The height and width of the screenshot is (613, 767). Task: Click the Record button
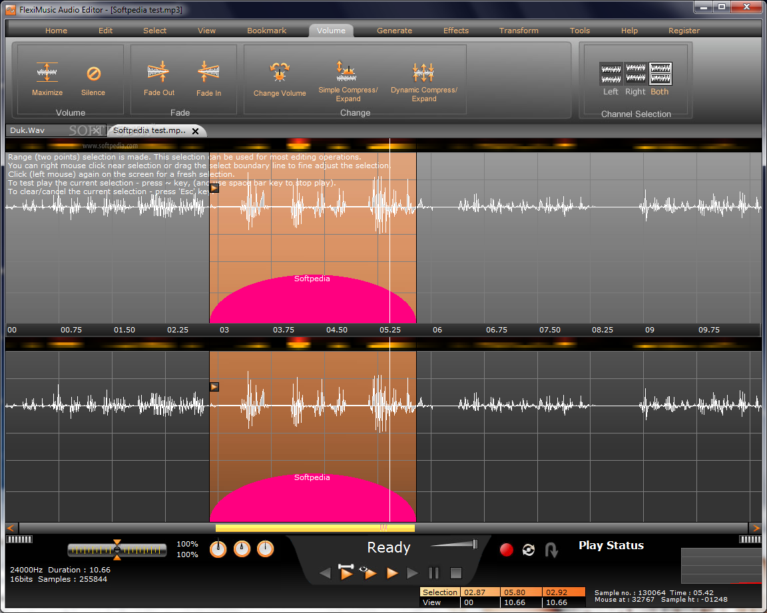click(x=506, y=549)
